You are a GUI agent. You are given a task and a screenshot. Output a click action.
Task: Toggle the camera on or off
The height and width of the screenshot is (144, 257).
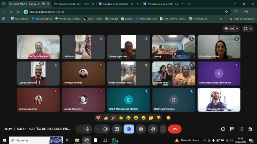coord(105,129)
